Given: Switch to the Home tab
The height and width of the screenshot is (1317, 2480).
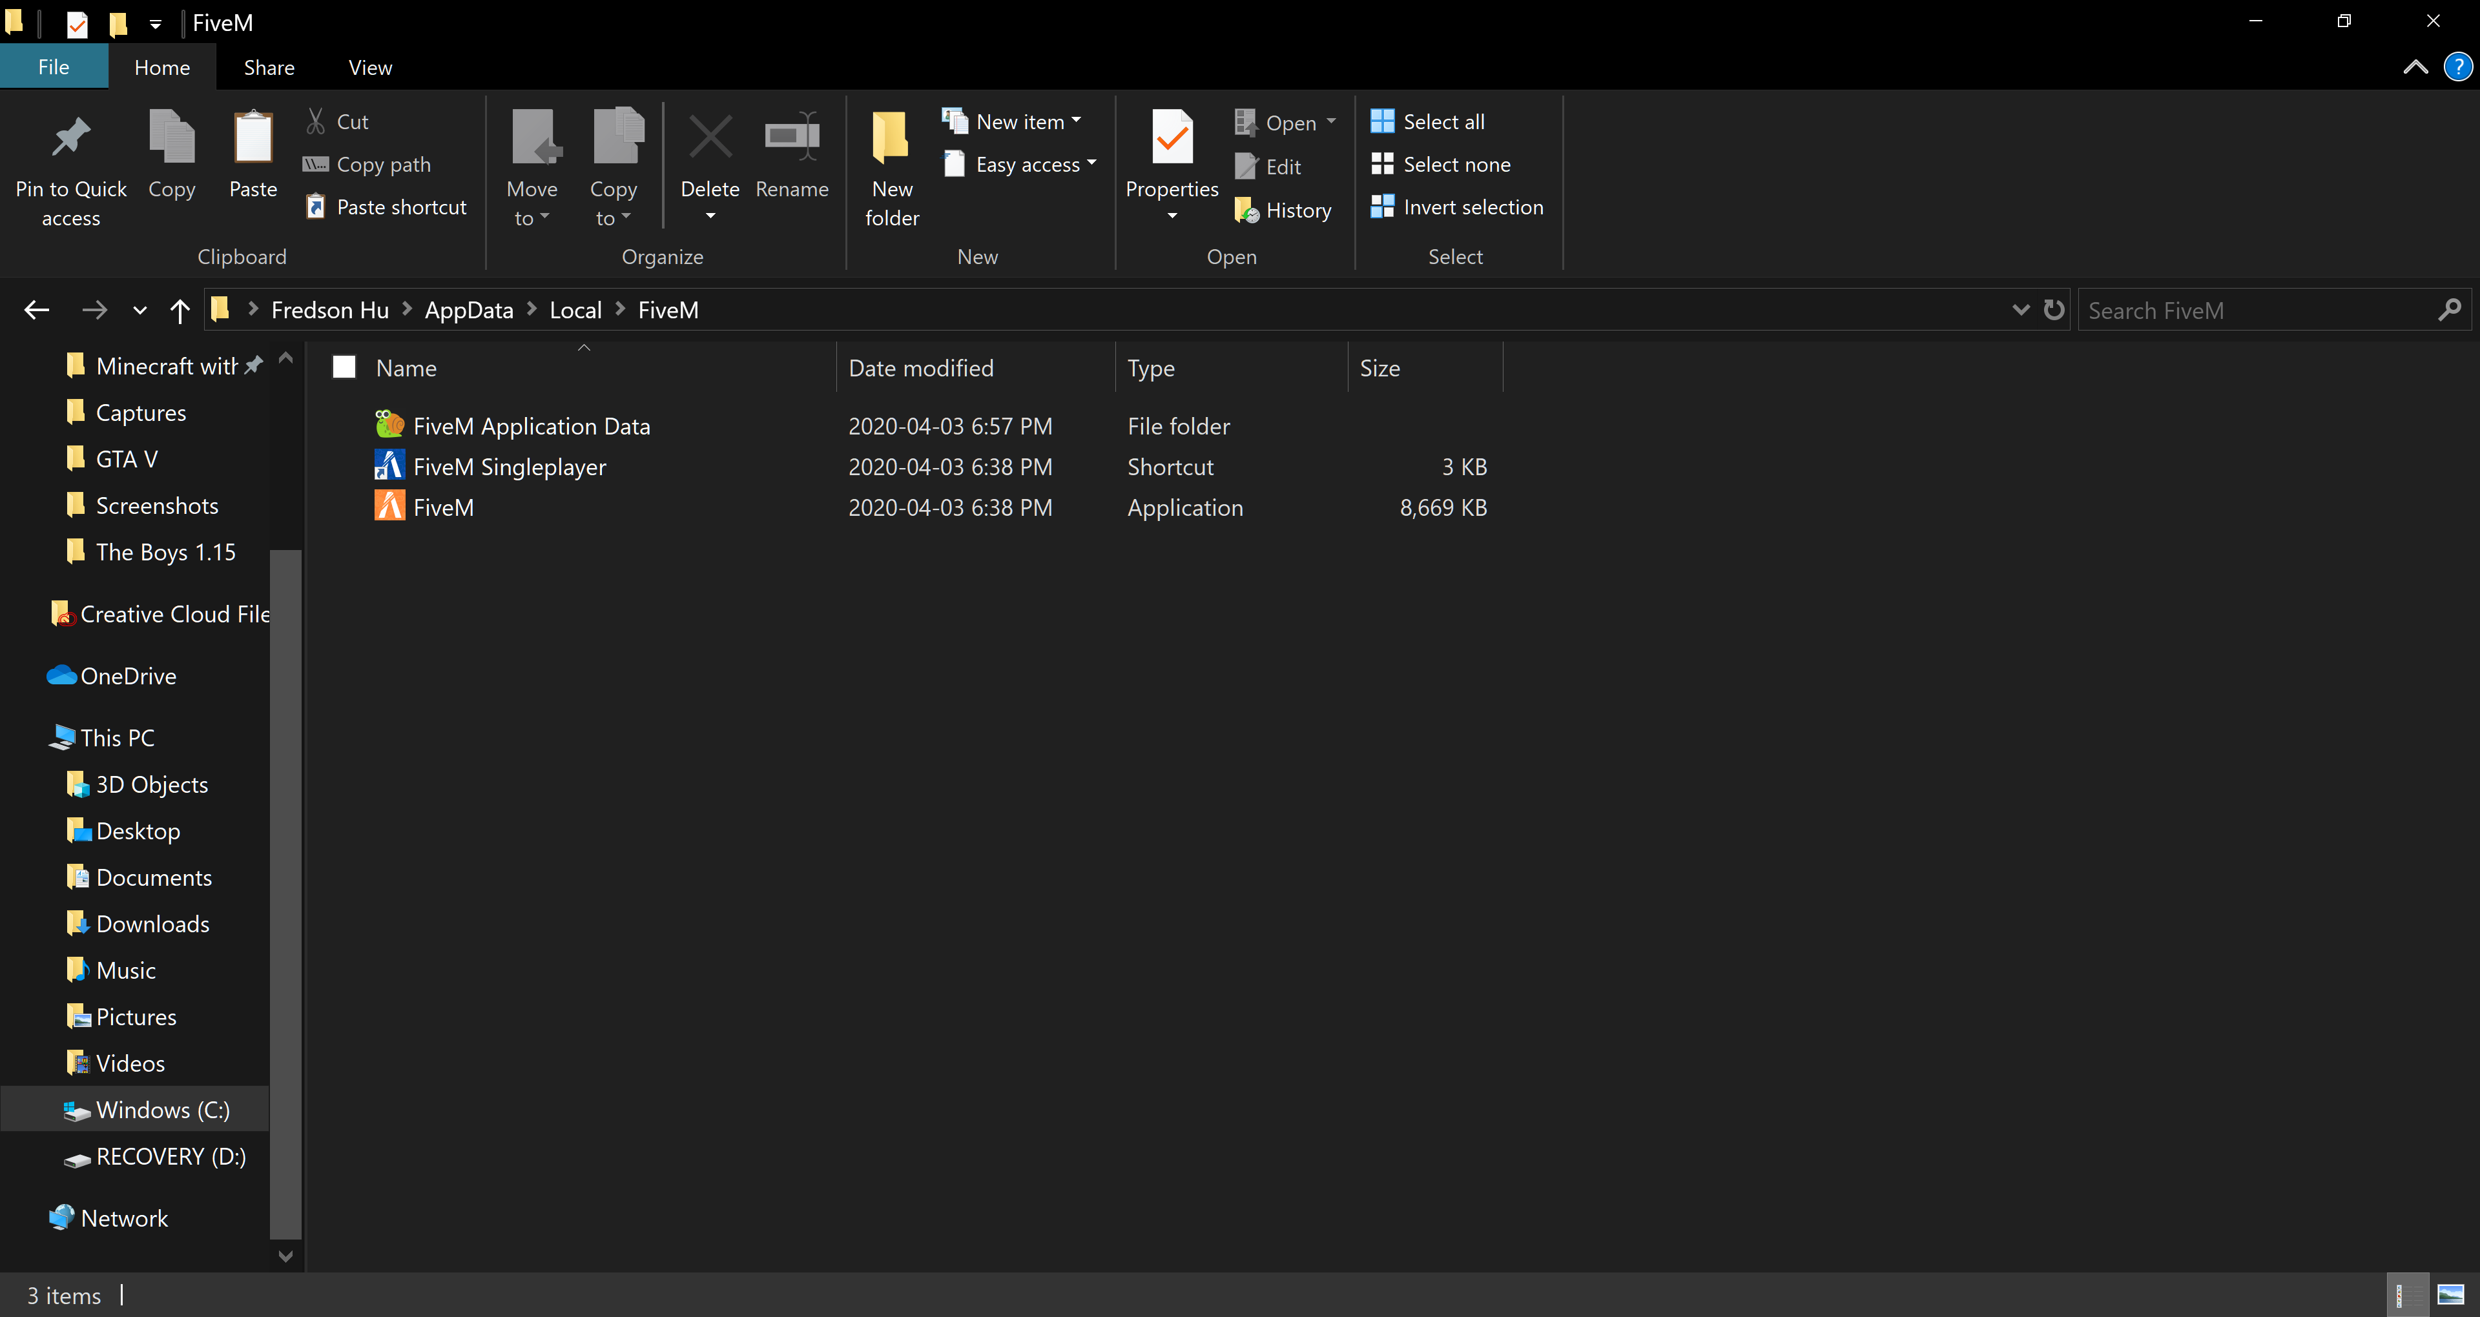Looking at the screenshot, I should point(161,67).
